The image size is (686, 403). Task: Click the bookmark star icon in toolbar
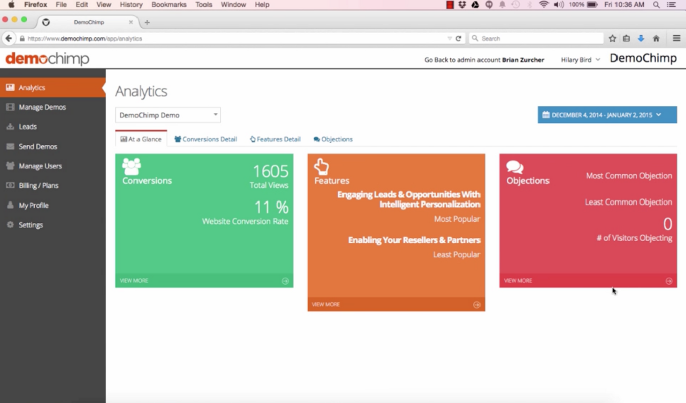[x=612, y=38]
